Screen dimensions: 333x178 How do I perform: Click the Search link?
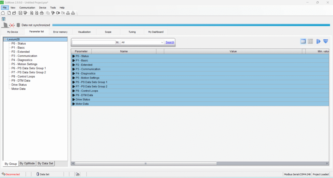(x=170, y=42)
